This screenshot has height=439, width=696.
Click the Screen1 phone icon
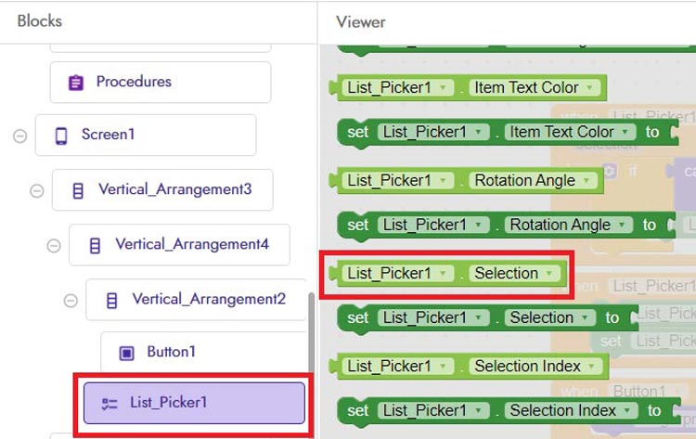tap(61, 136)
